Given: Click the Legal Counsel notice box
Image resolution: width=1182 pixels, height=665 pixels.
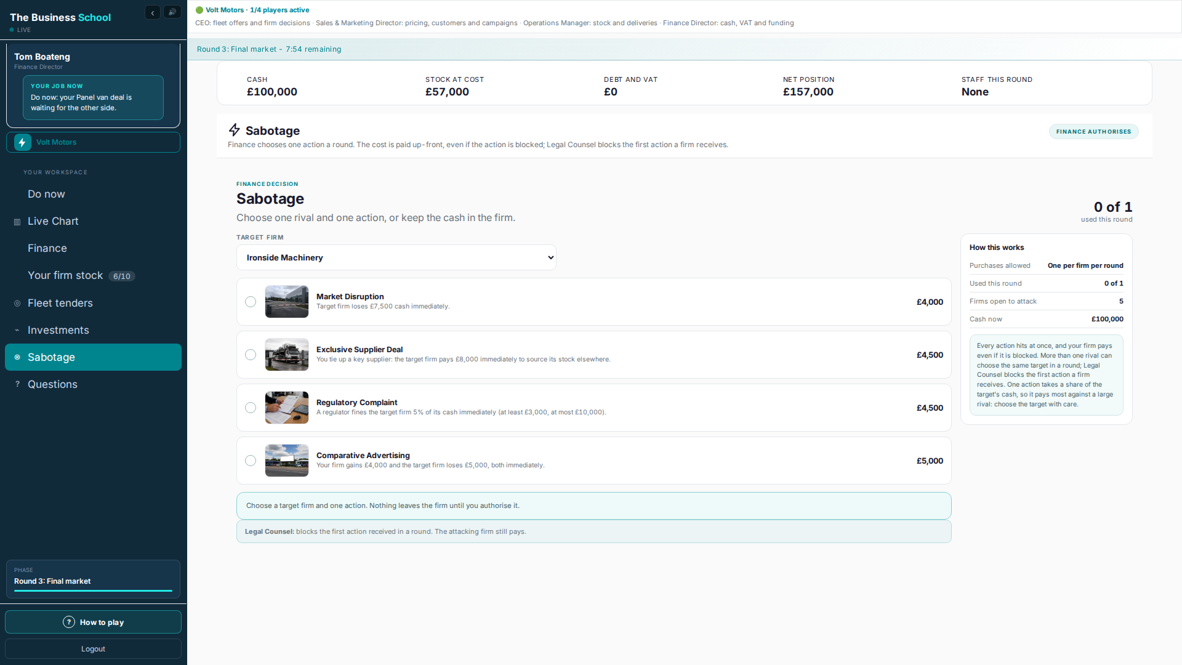Looking at the screenshot, I should click(593, 531).
